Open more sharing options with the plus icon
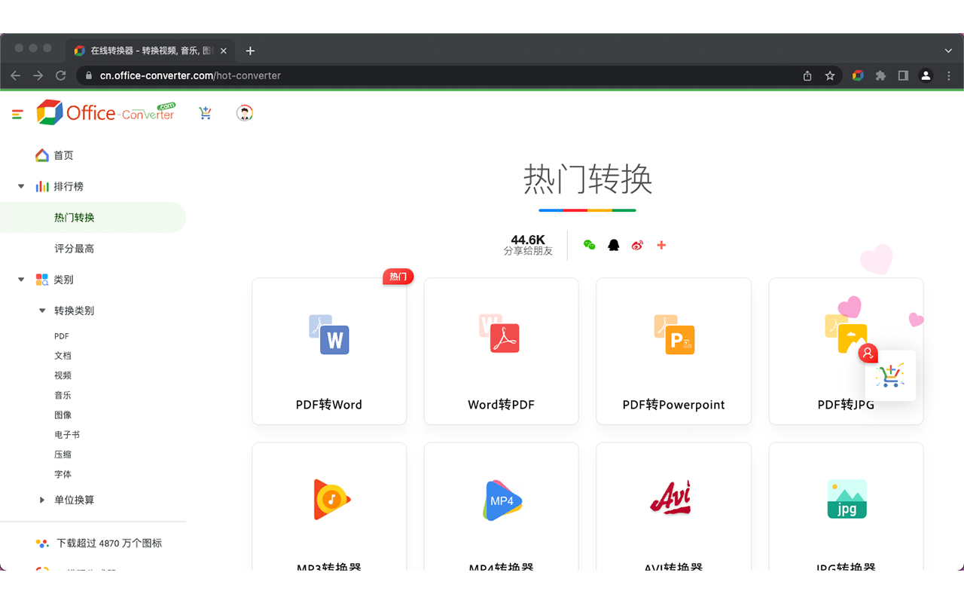 click(661, 245)
